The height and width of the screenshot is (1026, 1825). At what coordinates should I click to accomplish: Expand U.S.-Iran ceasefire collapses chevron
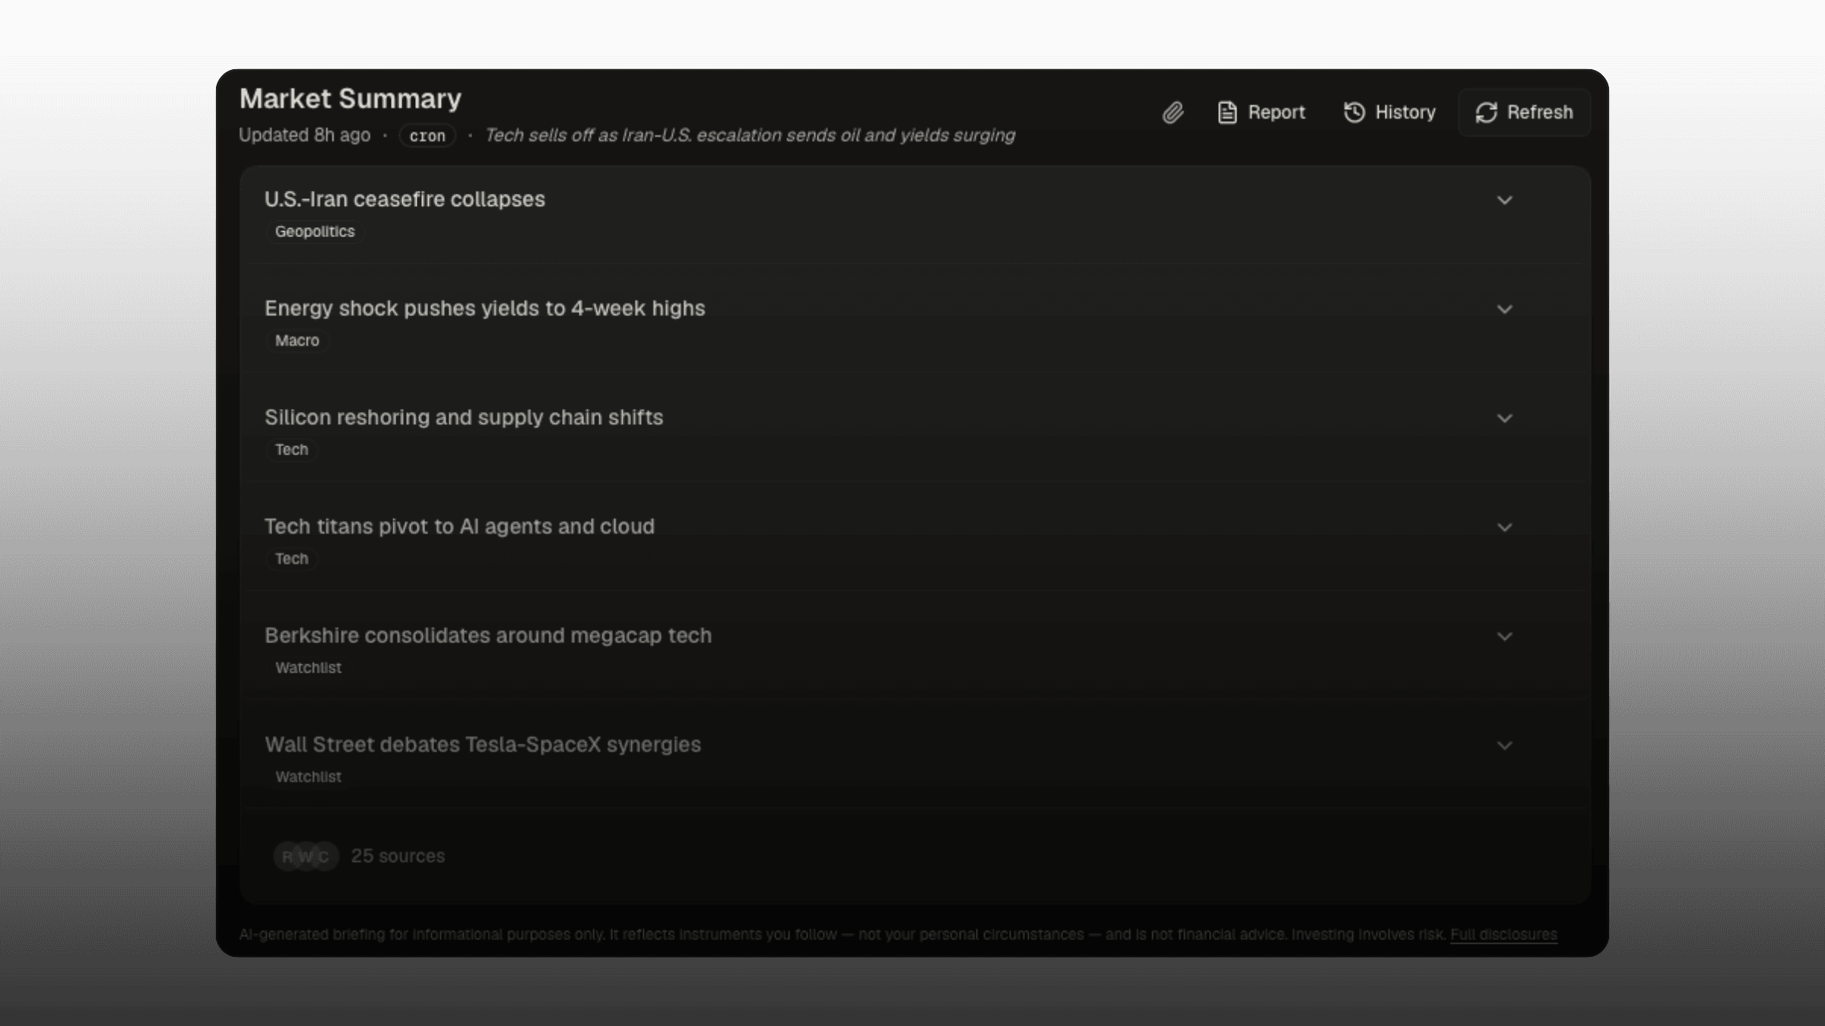point(1504,200)
